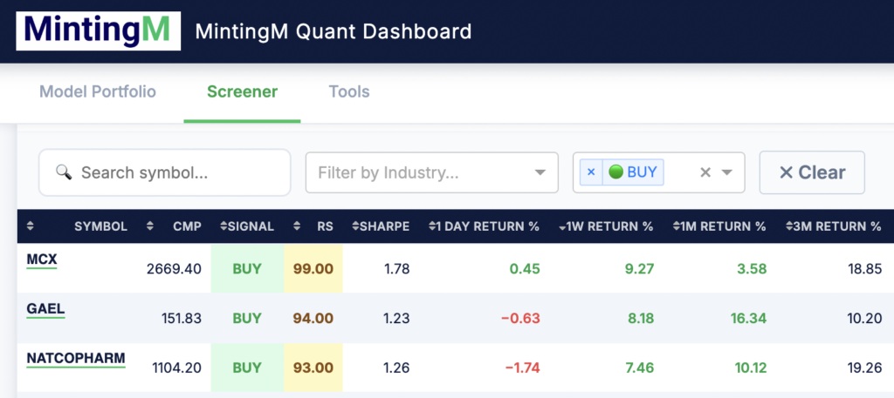Focus the Search symbol input field

175,172
